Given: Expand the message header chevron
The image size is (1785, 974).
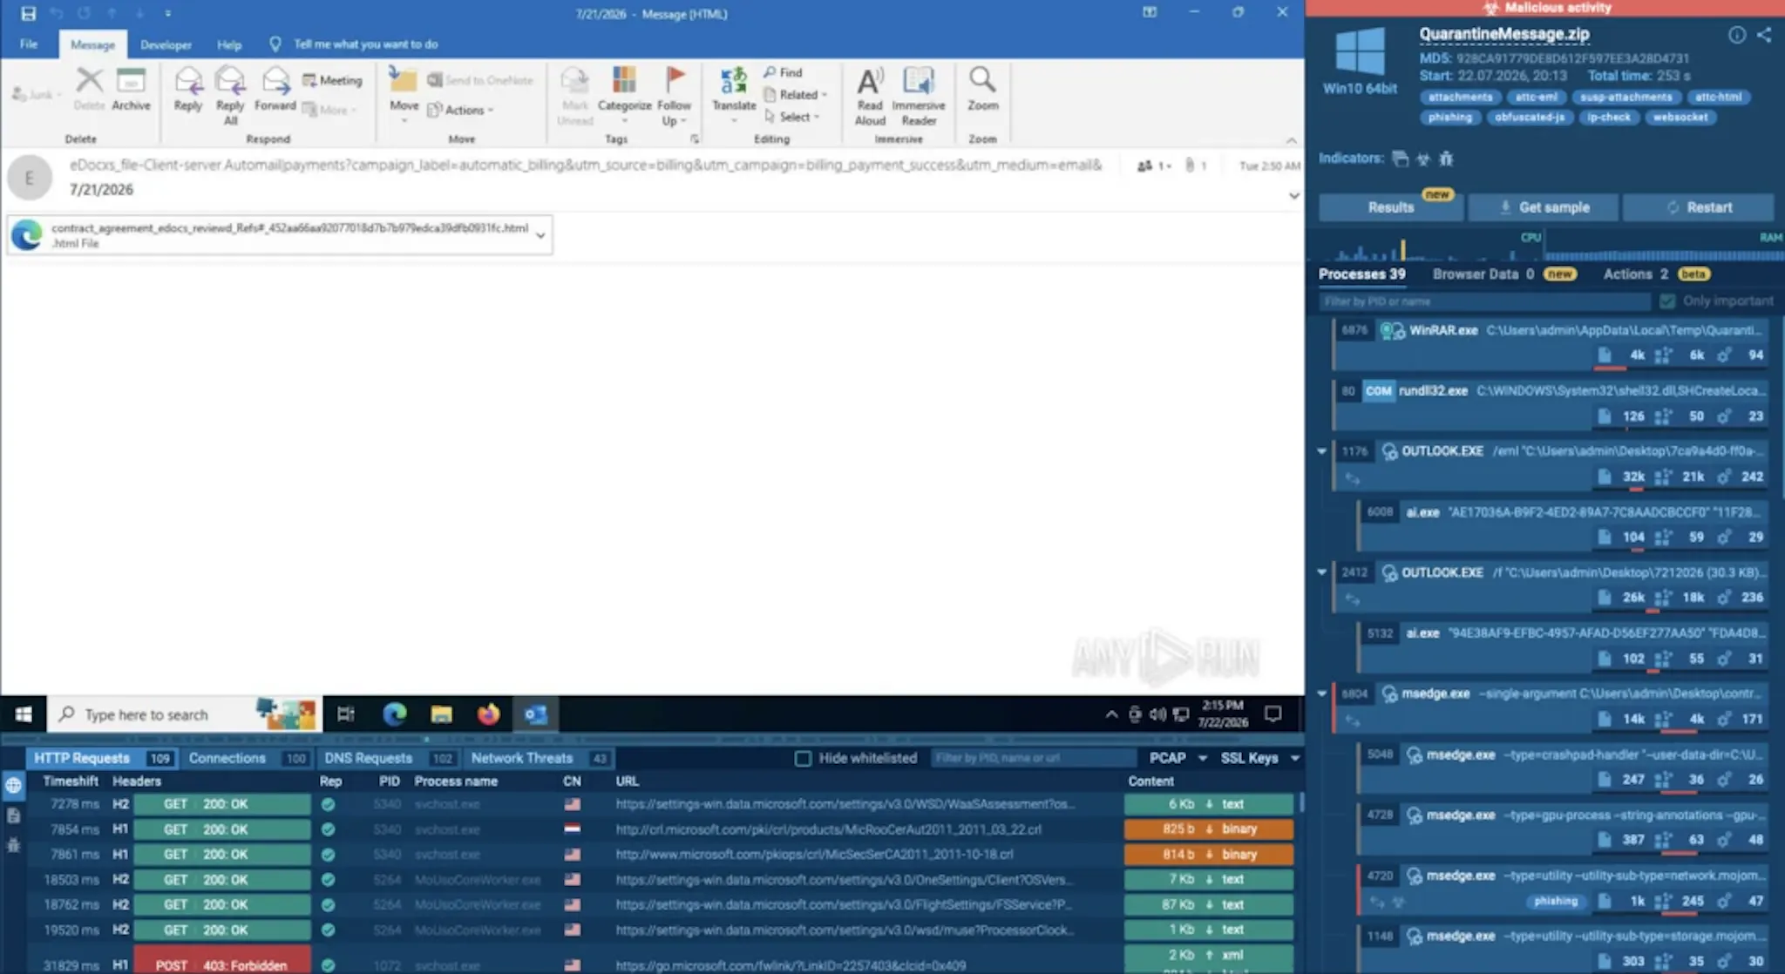Looking at the screenshot, I should pos(1293,196).
